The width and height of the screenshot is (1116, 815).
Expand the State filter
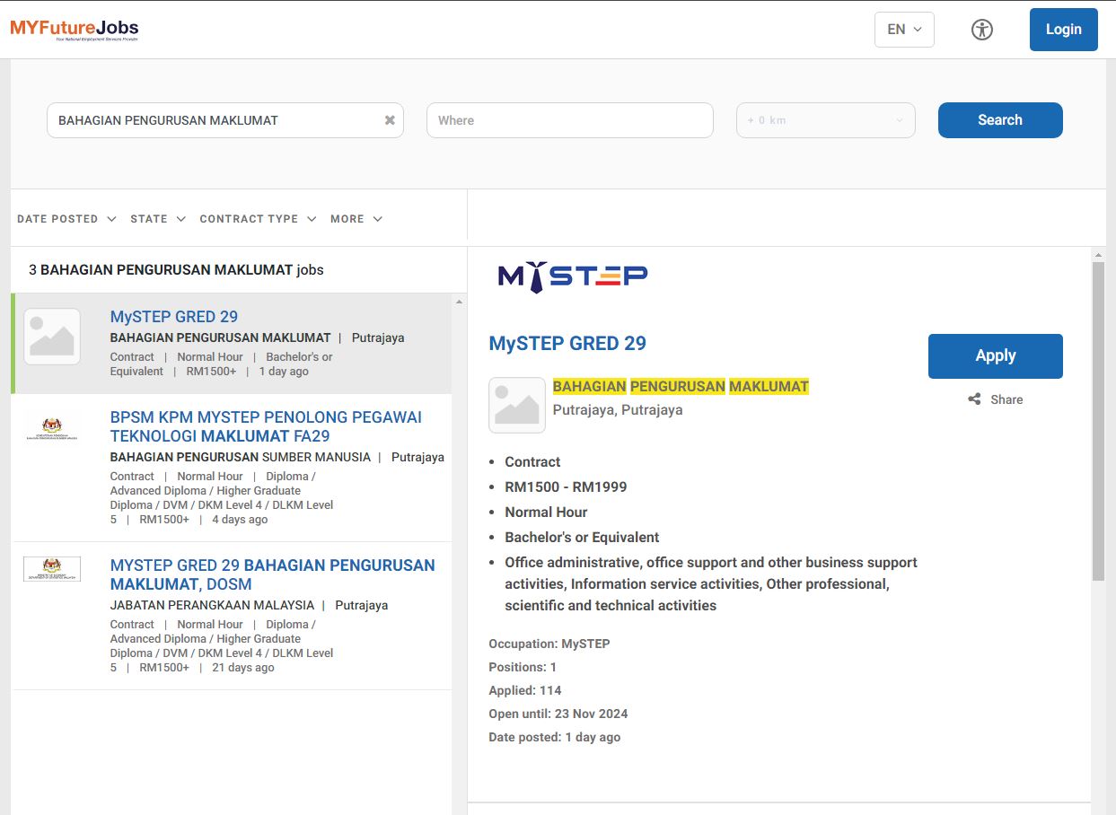(x=158, y=219)
